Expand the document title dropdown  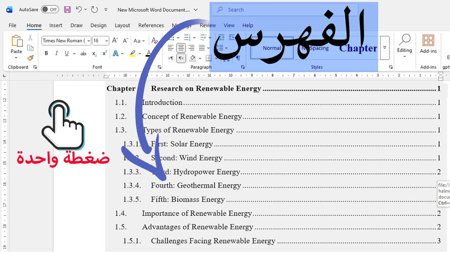pyautogui.click(x=196, y=10)
